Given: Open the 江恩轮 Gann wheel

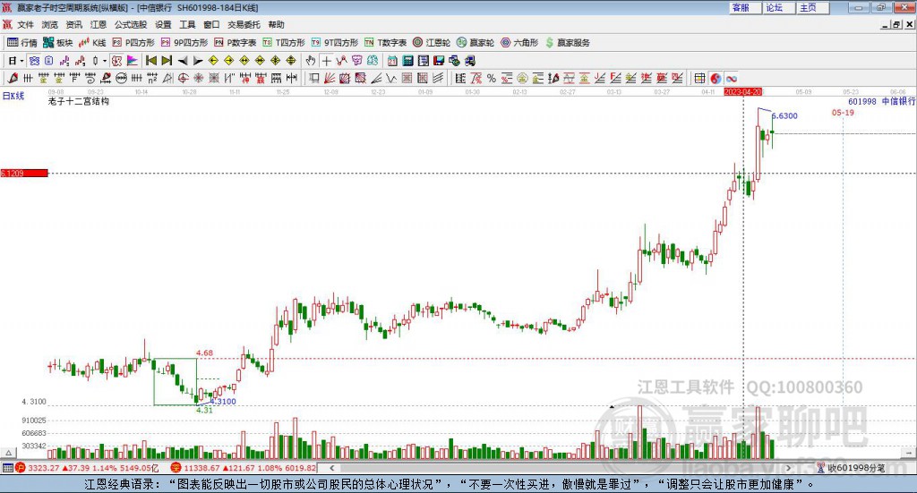Looking at the screenshot, I should tap(432, 43).
